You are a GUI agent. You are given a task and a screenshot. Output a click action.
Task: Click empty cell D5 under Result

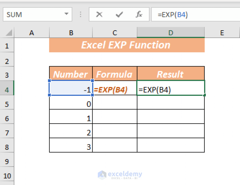tap(171, 102)
